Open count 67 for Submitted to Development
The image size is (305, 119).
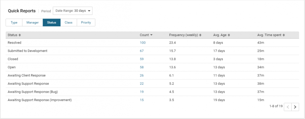142,51
